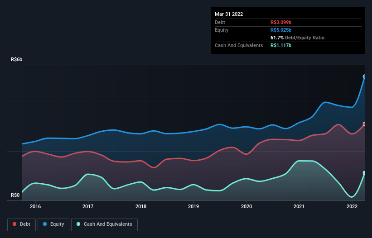
Task: Toggle the Cash And Equivalents legend button
Action: pos(104,224)
